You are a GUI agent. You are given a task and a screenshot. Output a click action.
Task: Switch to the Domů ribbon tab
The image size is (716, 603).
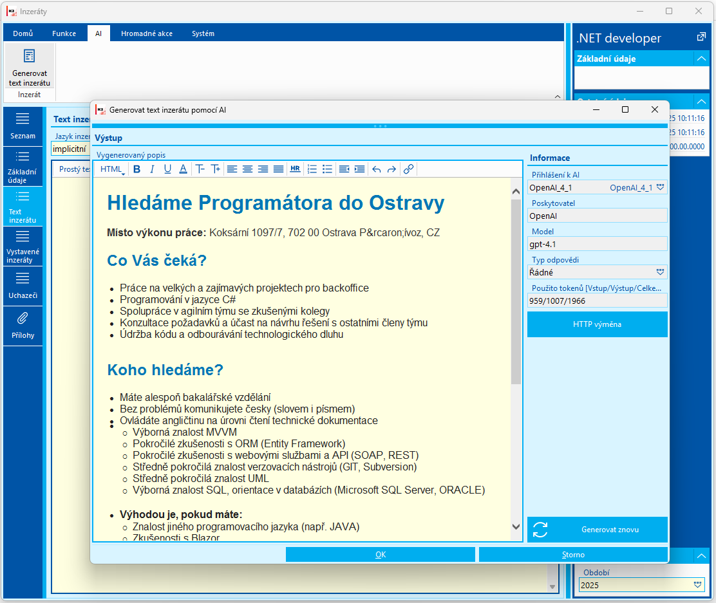23,33
